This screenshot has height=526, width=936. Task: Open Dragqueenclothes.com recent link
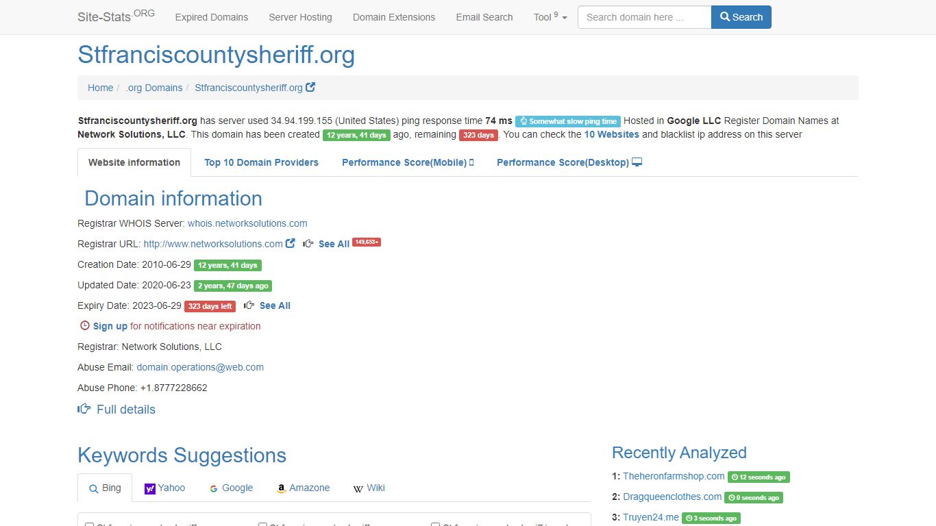tap(672, 497)
